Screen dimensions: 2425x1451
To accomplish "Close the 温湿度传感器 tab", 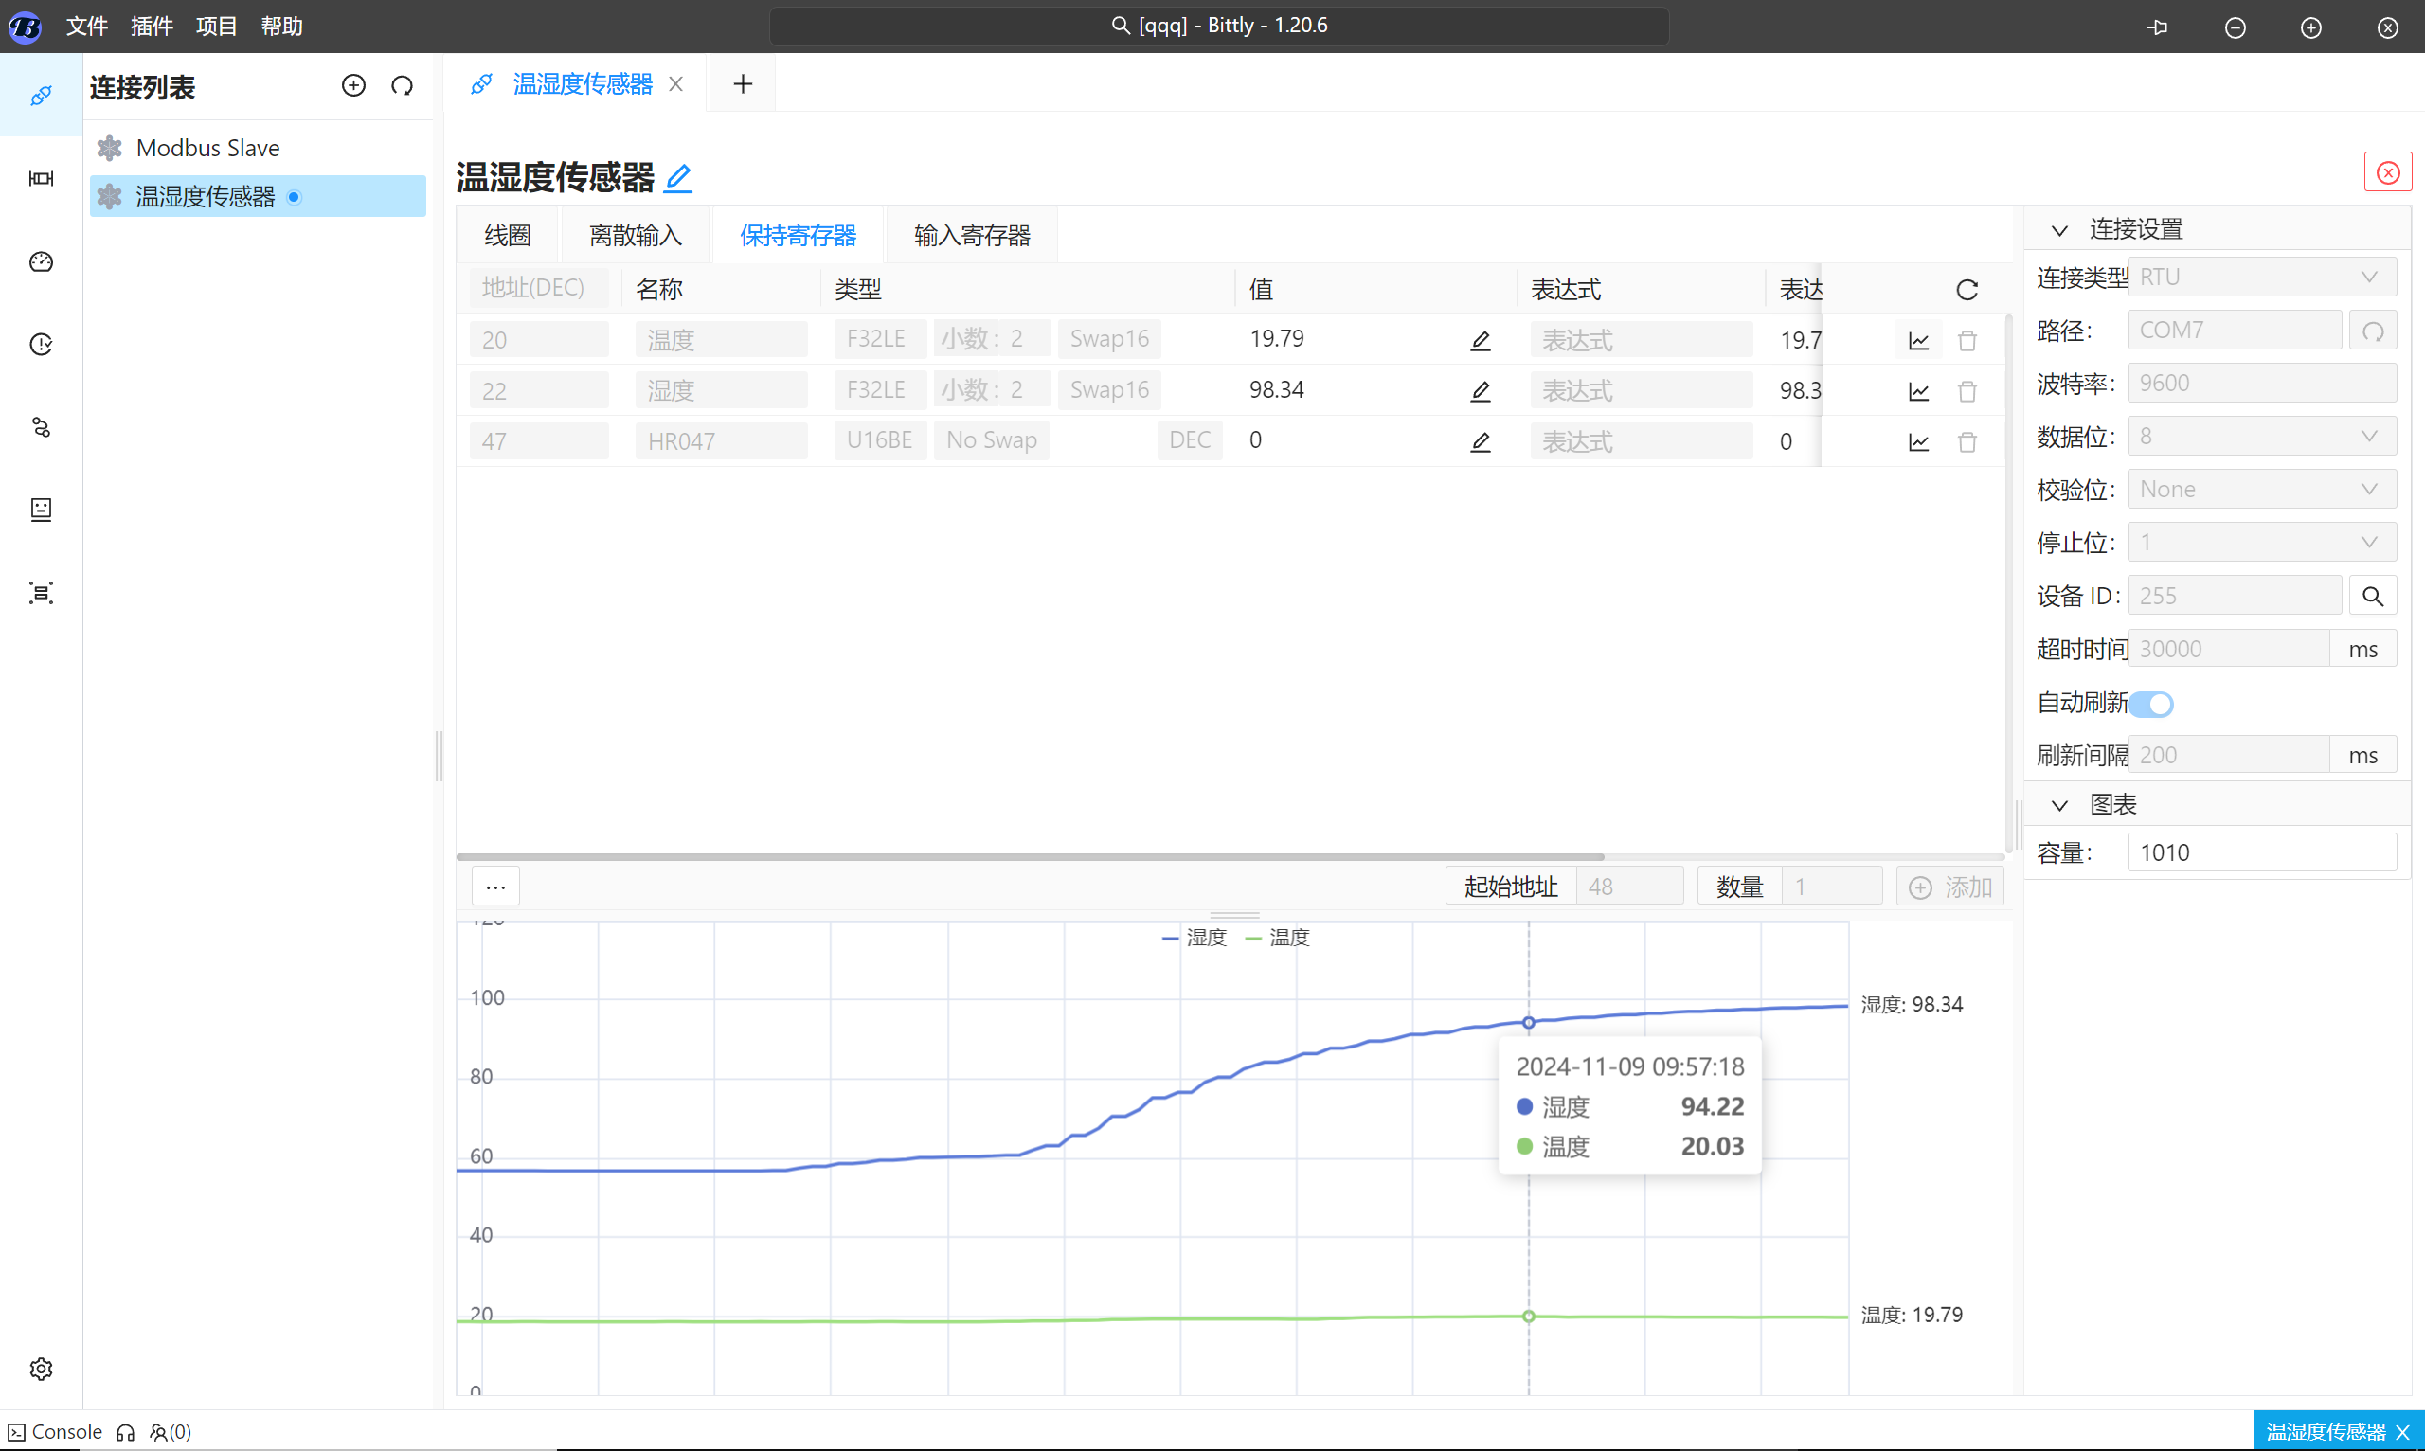I will 675,85.
